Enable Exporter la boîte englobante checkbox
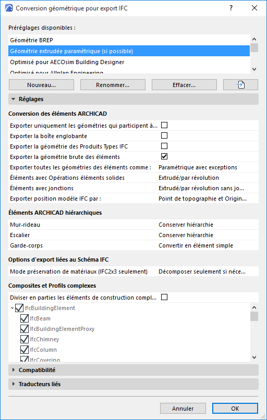The width and height of the screenshot is (267, 420). 164,135
